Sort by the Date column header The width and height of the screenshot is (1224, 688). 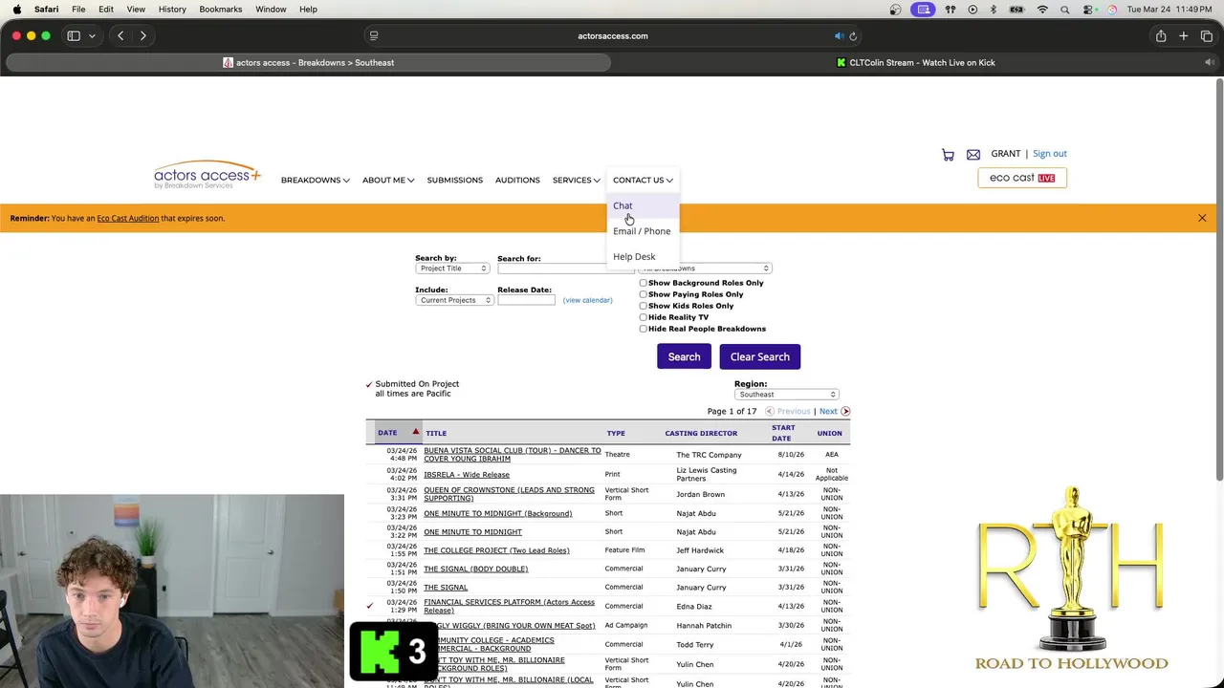pos(387,433)
